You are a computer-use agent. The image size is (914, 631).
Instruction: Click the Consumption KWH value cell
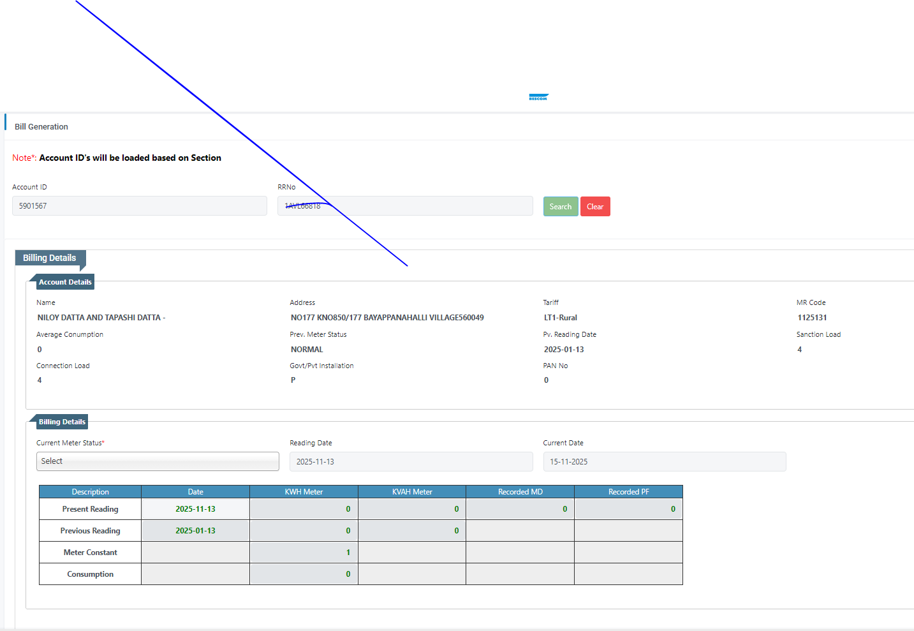point(304,574)
